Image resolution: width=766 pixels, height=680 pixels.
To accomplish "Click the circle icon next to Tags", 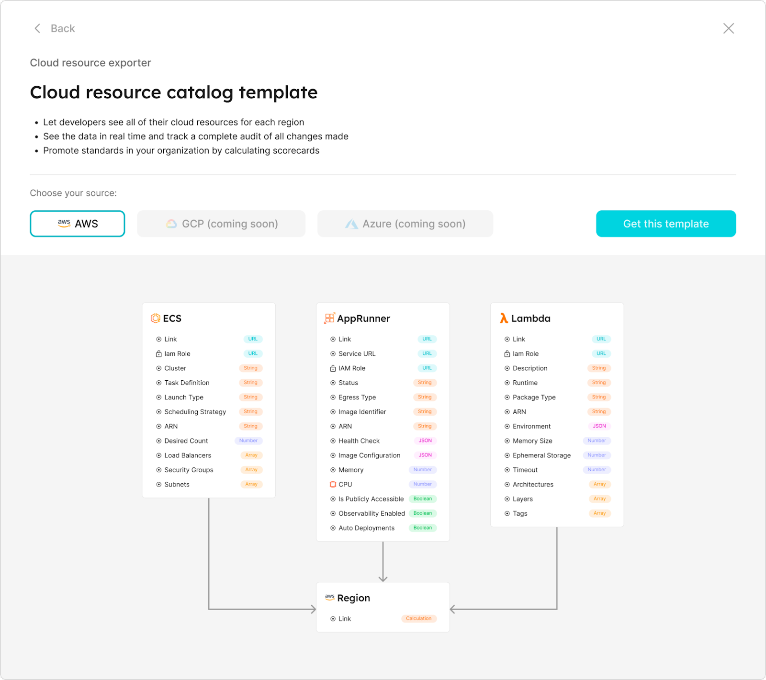I will pos(507,513).
